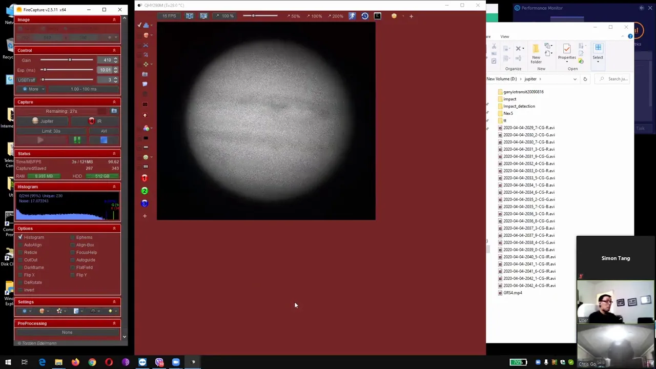This screenshot has width=656, height=369.
Task: Enable the Autoguide checkbox
Action: coord(72,260)
